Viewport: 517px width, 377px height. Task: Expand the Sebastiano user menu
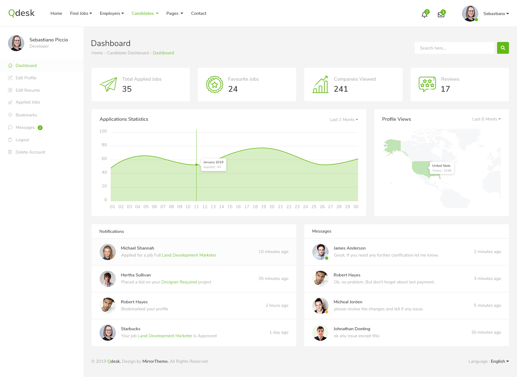click(x=496, y=13)
